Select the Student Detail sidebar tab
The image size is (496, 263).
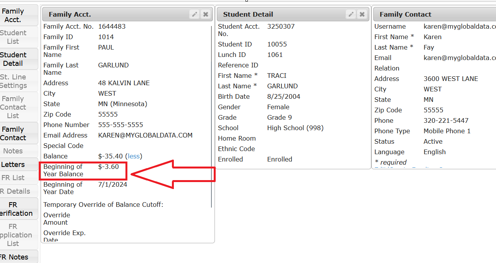click(14, 59)
